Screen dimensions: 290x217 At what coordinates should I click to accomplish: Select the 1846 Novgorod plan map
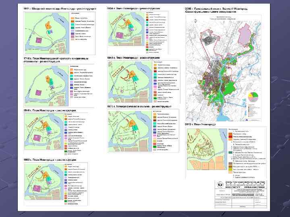[x=44, y=131]
